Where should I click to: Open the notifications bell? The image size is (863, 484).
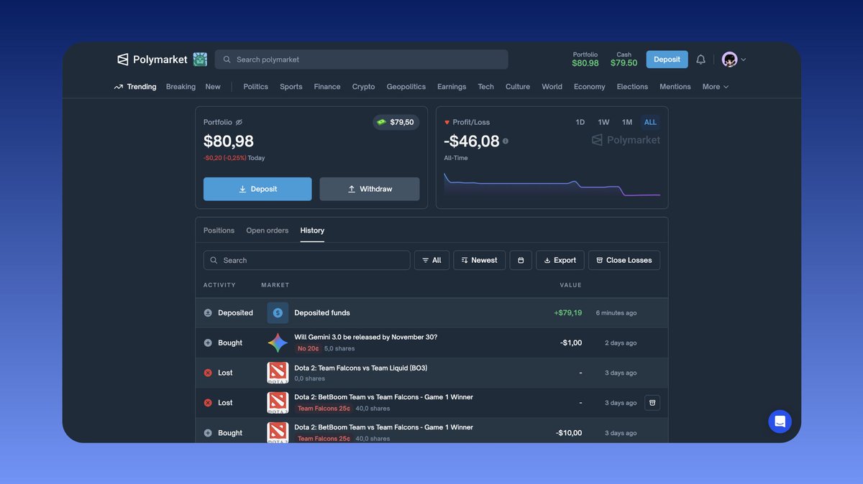pyautogui.click(x=700, y=60)
